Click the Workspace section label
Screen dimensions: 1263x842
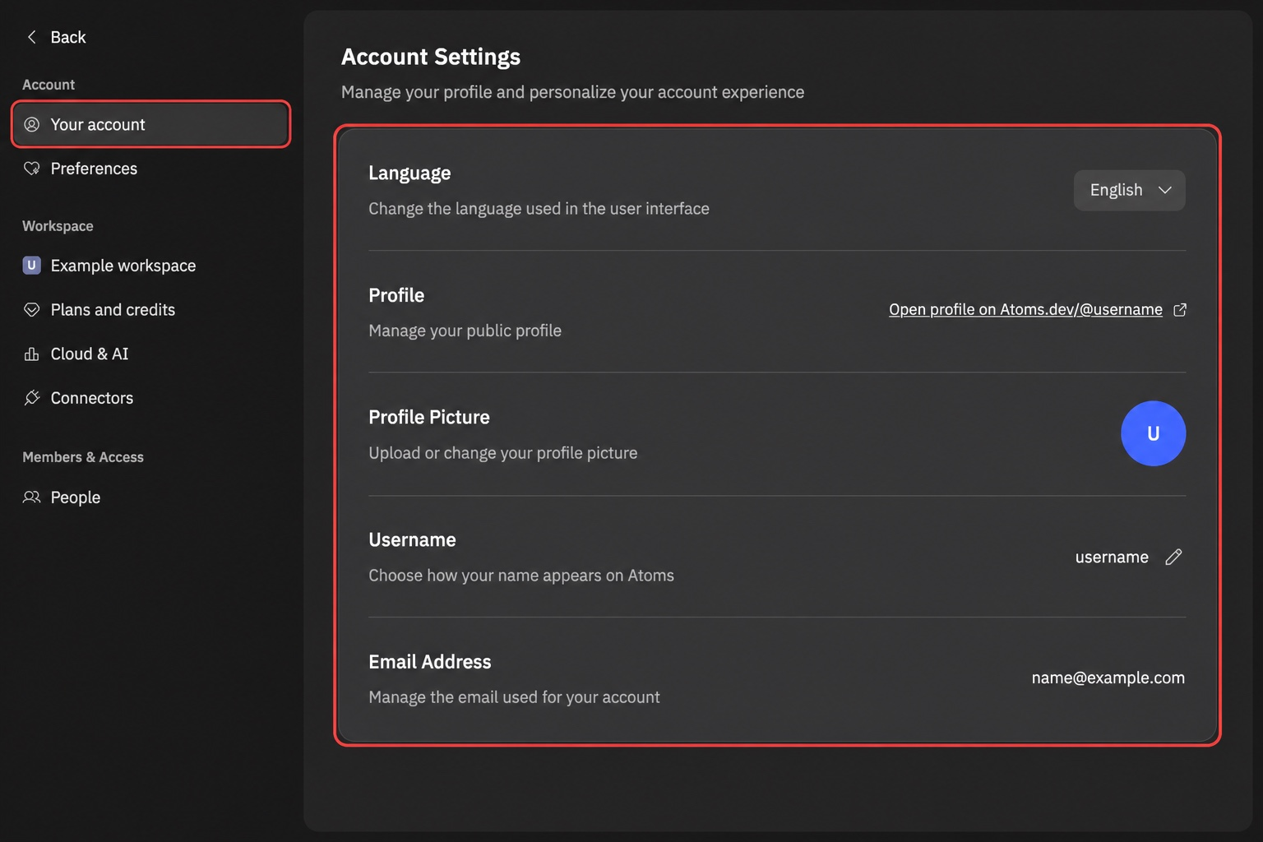coord(58,226)
